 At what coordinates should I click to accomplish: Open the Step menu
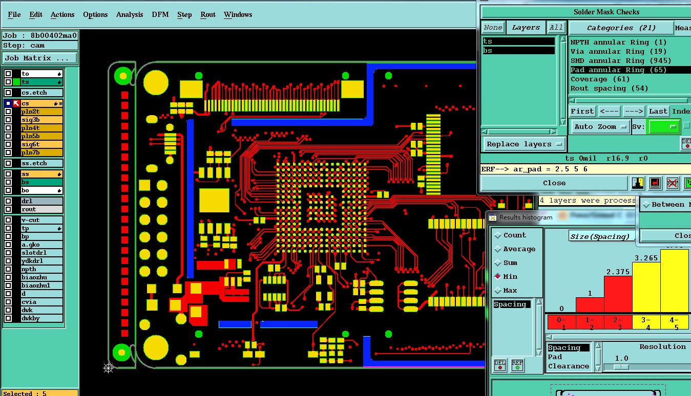tap(184, 14)
